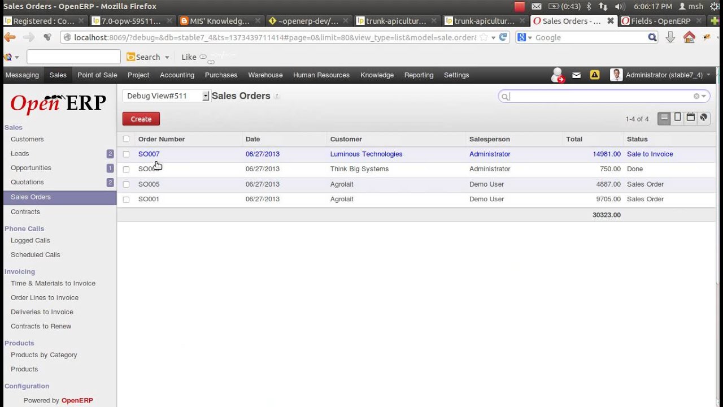The height and width of the screenshot is (407, 723).
Task: Open the Point of Sale menu
Action: click(97, 75)
